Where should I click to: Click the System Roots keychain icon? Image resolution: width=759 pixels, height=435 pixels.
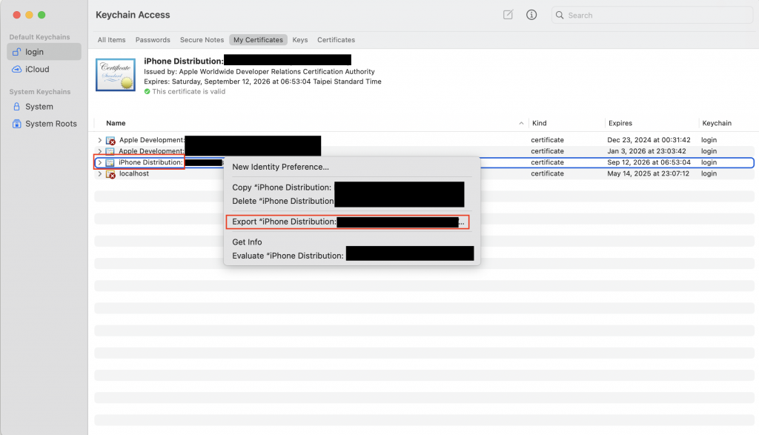[16, 124]
